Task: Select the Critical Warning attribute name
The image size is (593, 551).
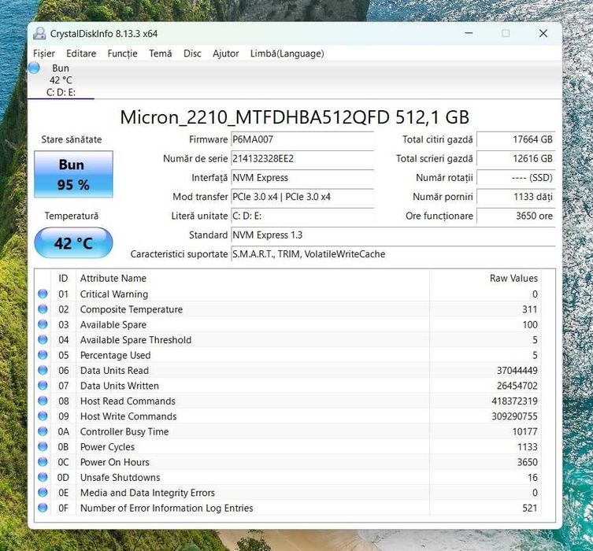Action: tap(114, 294)
